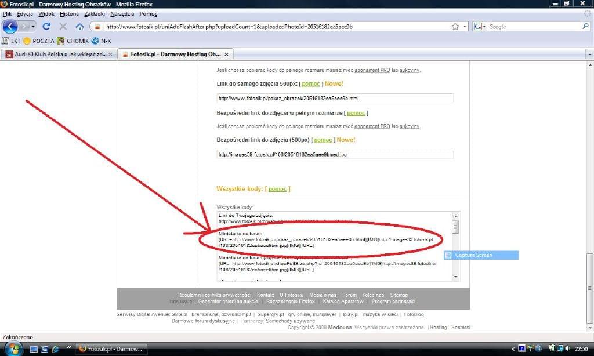Viewport: 594px width, 356px height.
Task: Open the Pomoc menu
Action: pos(148,14)
